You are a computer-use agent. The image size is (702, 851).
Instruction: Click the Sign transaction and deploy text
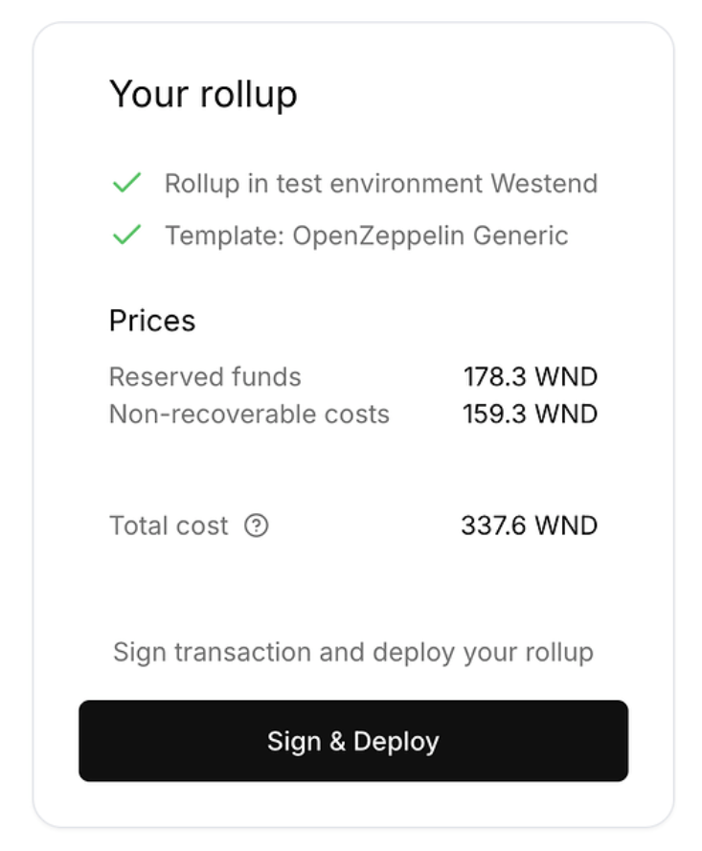[x=353, y=652]
